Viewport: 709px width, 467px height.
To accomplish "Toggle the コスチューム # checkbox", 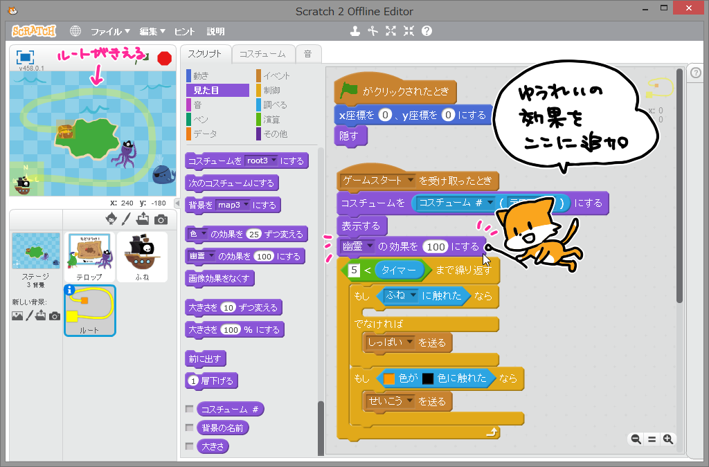I will 190,409.
